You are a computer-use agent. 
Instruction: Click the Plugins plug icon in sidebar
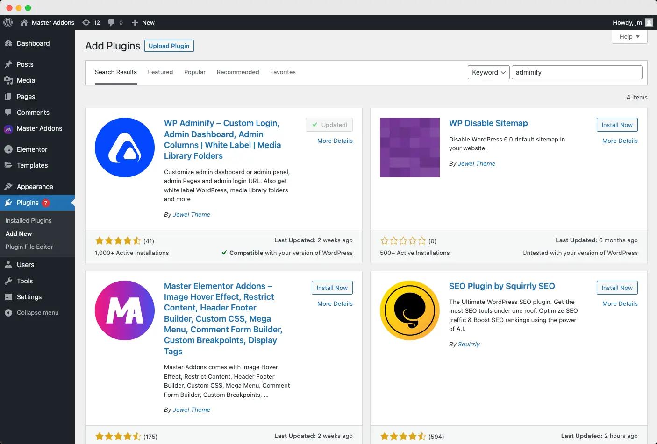[x=8, y=203]
